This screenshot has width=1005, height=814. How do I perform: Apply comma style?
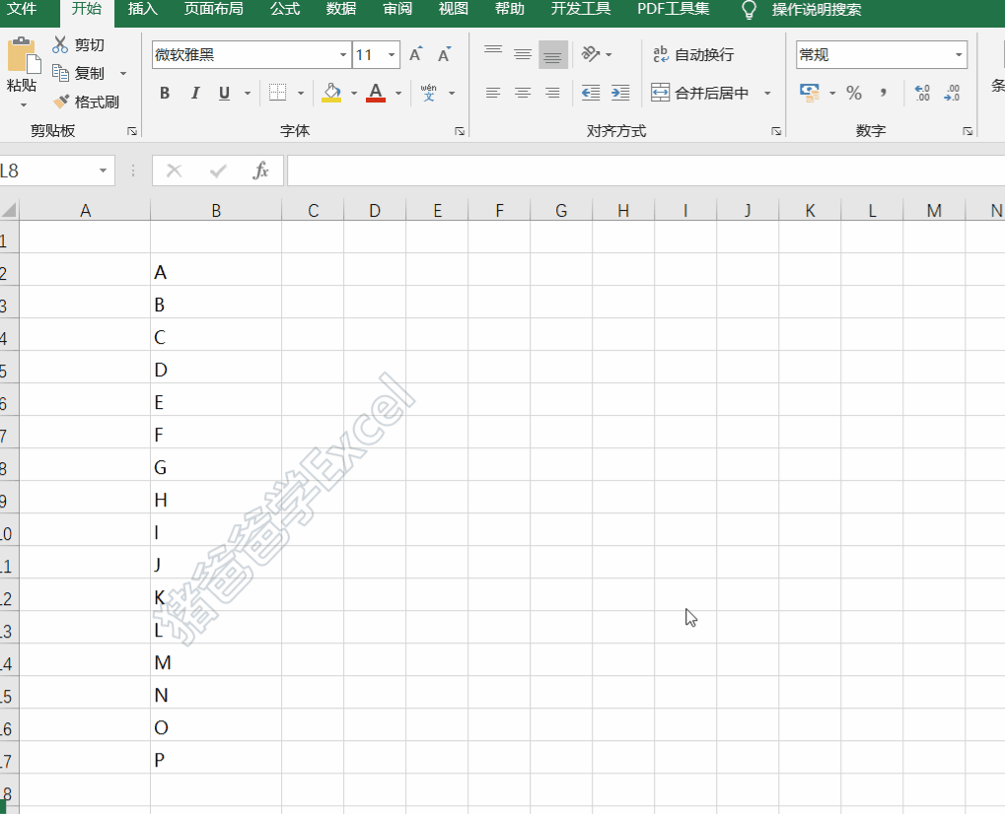(884, 93)
